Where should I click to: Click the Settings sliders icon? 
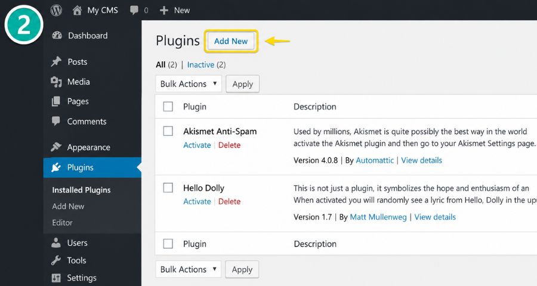click(x=56, y=278)
